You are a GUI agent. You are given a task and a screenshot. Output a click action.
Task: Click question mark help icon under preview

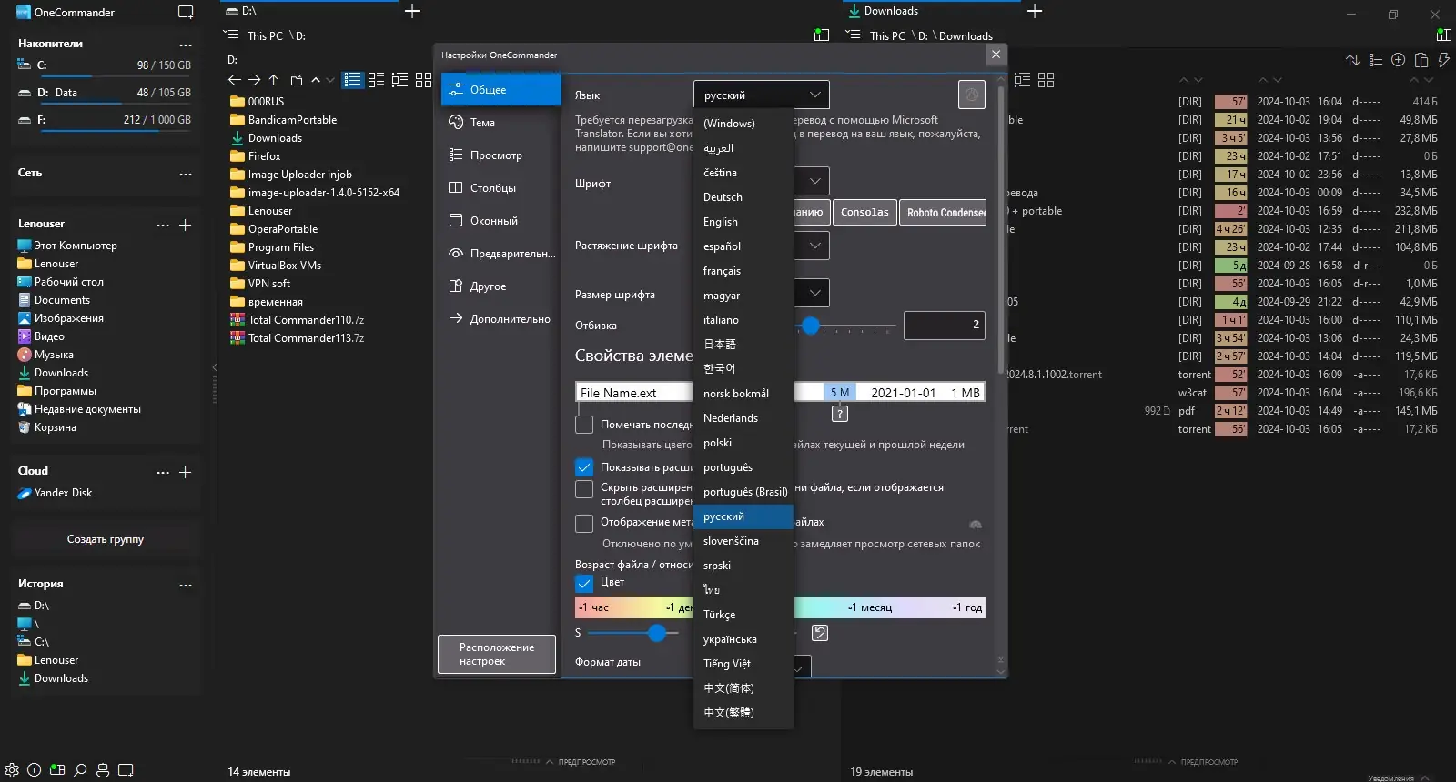pyautogui.click(x=840, y=414)
